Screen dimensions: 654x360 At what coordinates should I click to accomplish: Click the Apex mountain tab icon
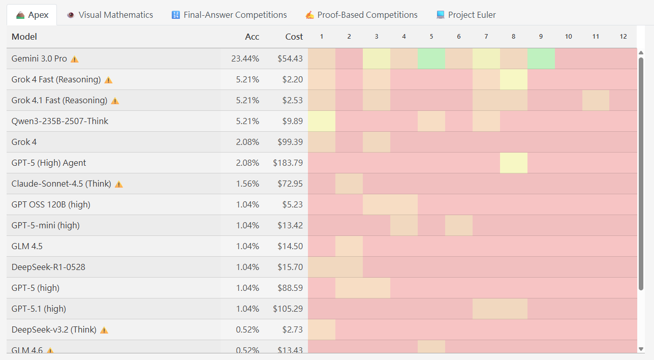click(20, 15)
